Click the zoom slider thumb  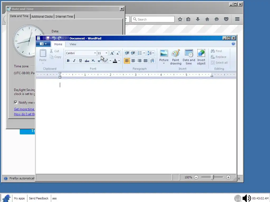[213, 177]
